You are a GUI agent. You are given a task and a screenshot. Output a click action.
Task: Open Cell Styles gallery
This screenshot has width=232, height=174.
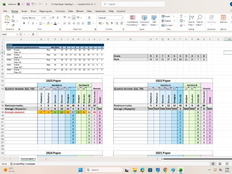click(x=154, y=20)
